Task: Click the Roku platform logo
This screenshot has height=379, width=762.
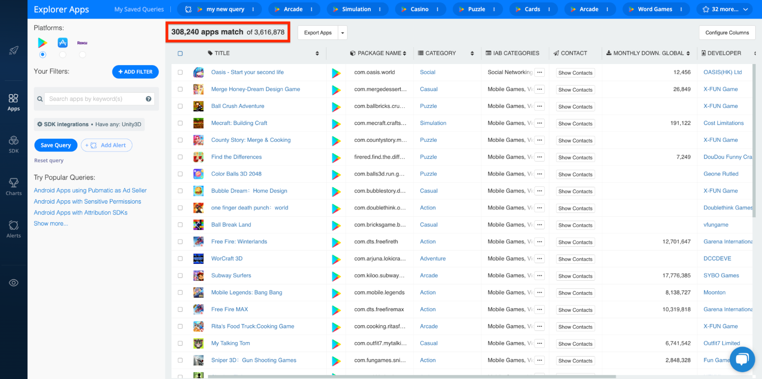Action: 82,43
